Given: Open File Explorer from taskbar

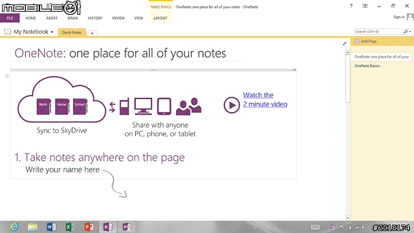Looking at the screenshot, I should click(33, 227).
